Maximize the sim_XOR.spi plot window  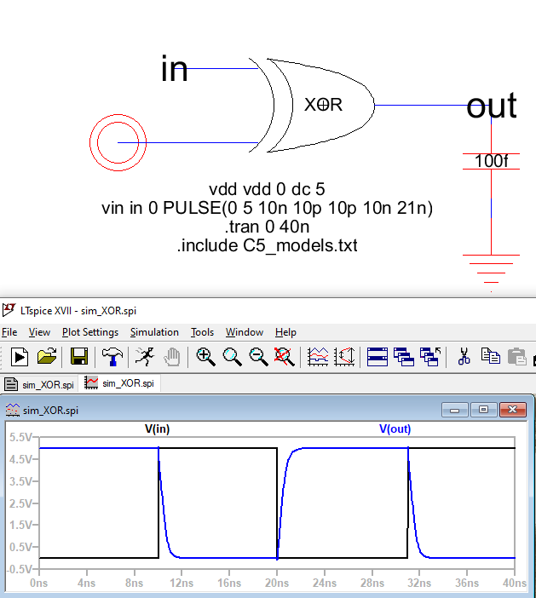point(483,410)
